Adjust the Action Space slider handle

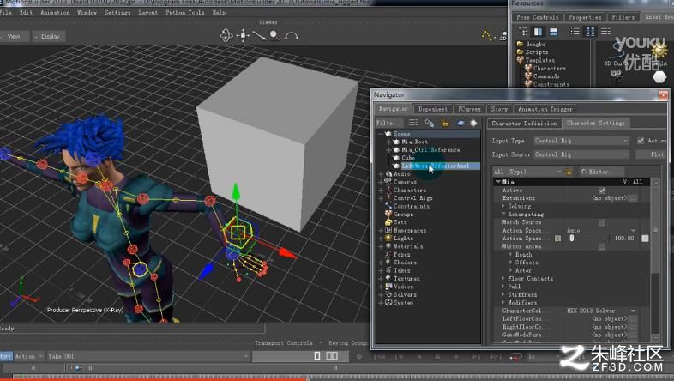[x=572, y=239]
